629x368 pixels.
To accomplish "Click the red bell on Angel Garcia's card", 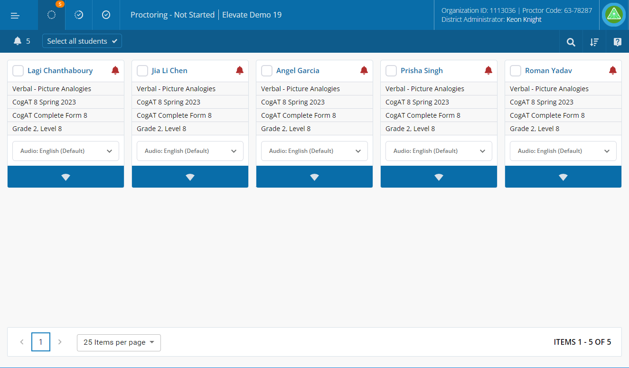I will click(x=364, y=70).
